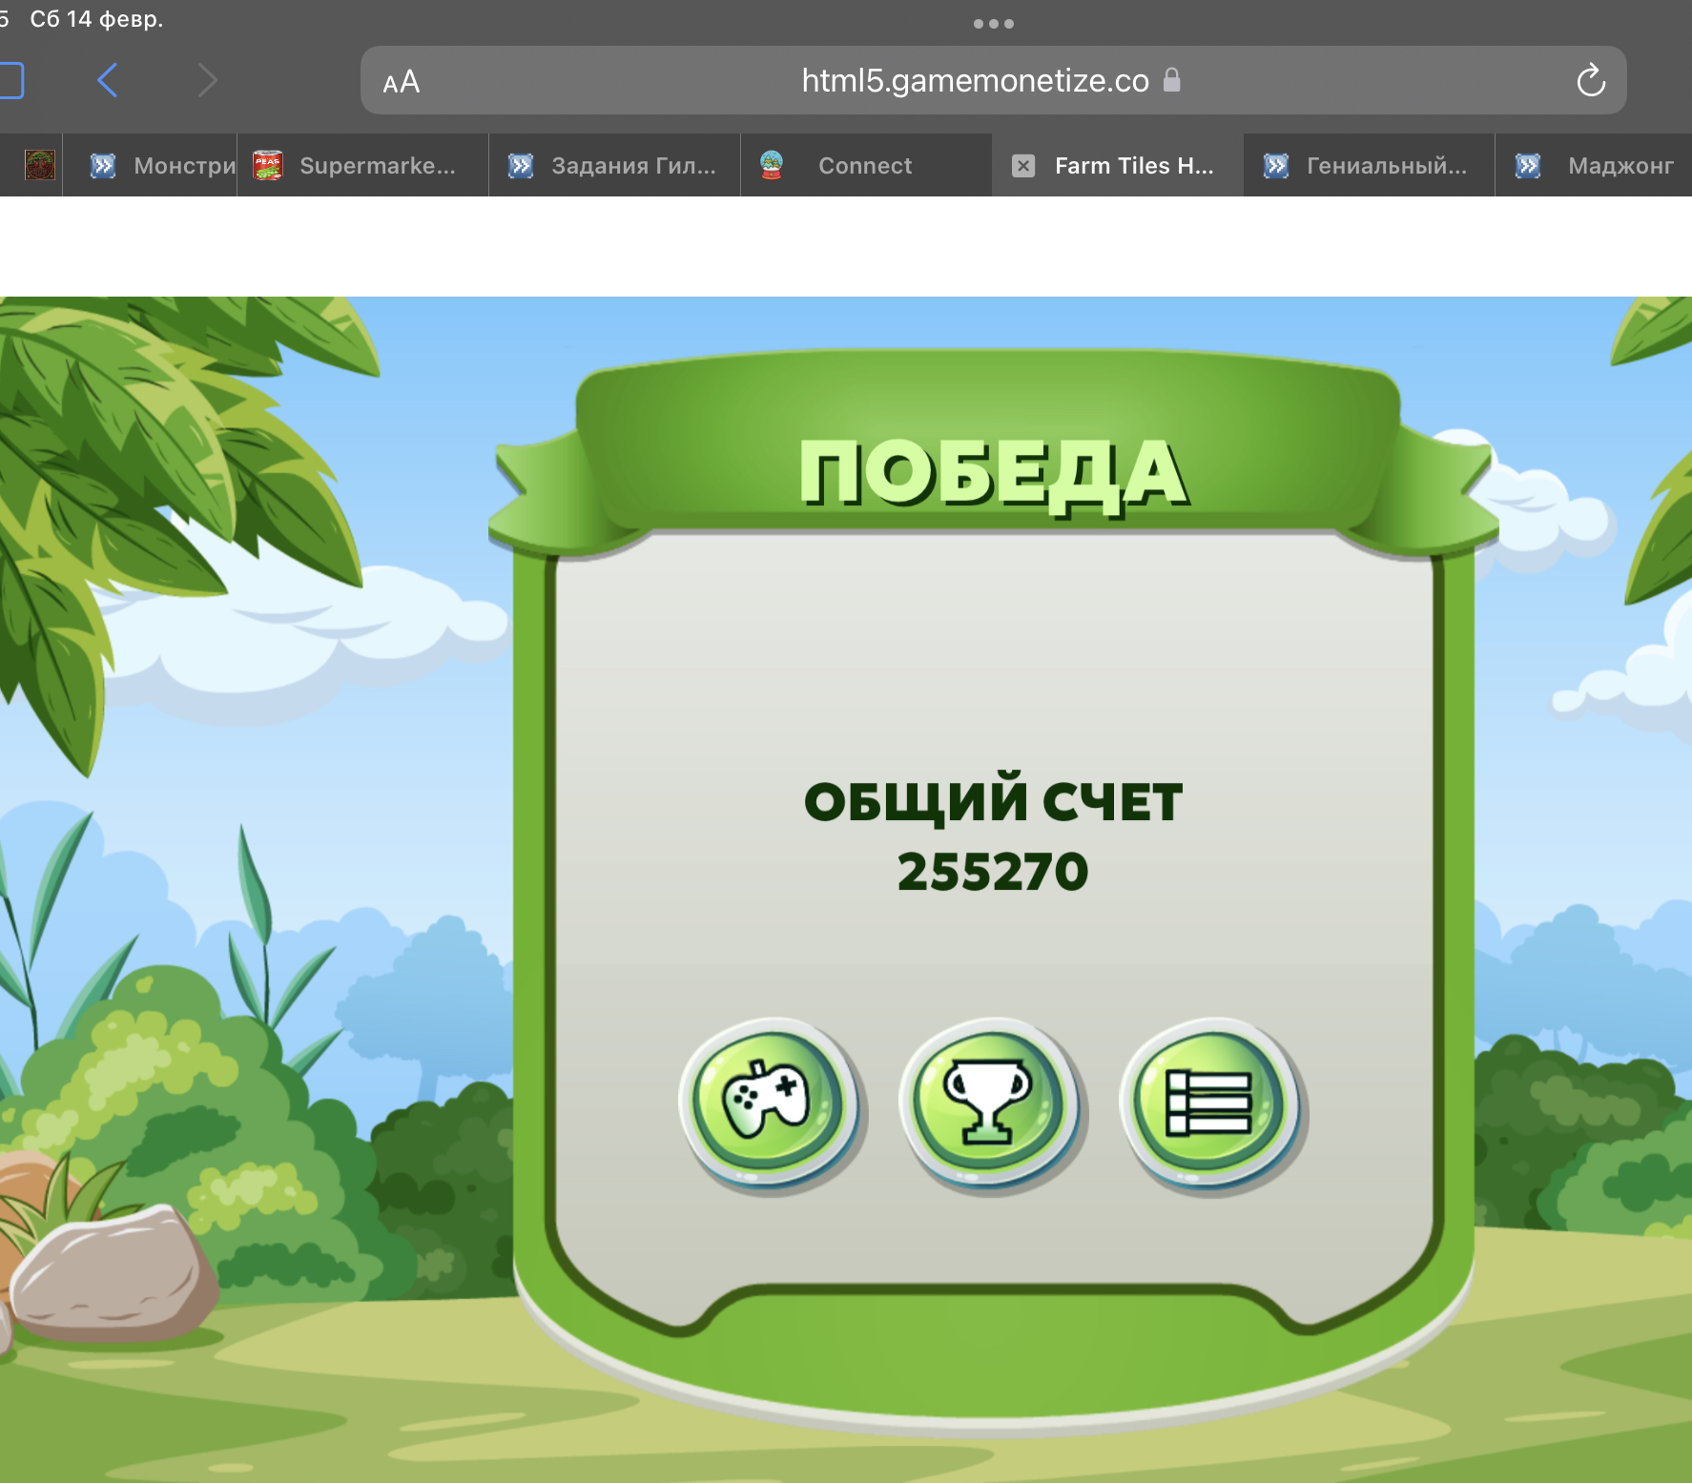Click the sidebar button at toolbar left

point(10,80)
